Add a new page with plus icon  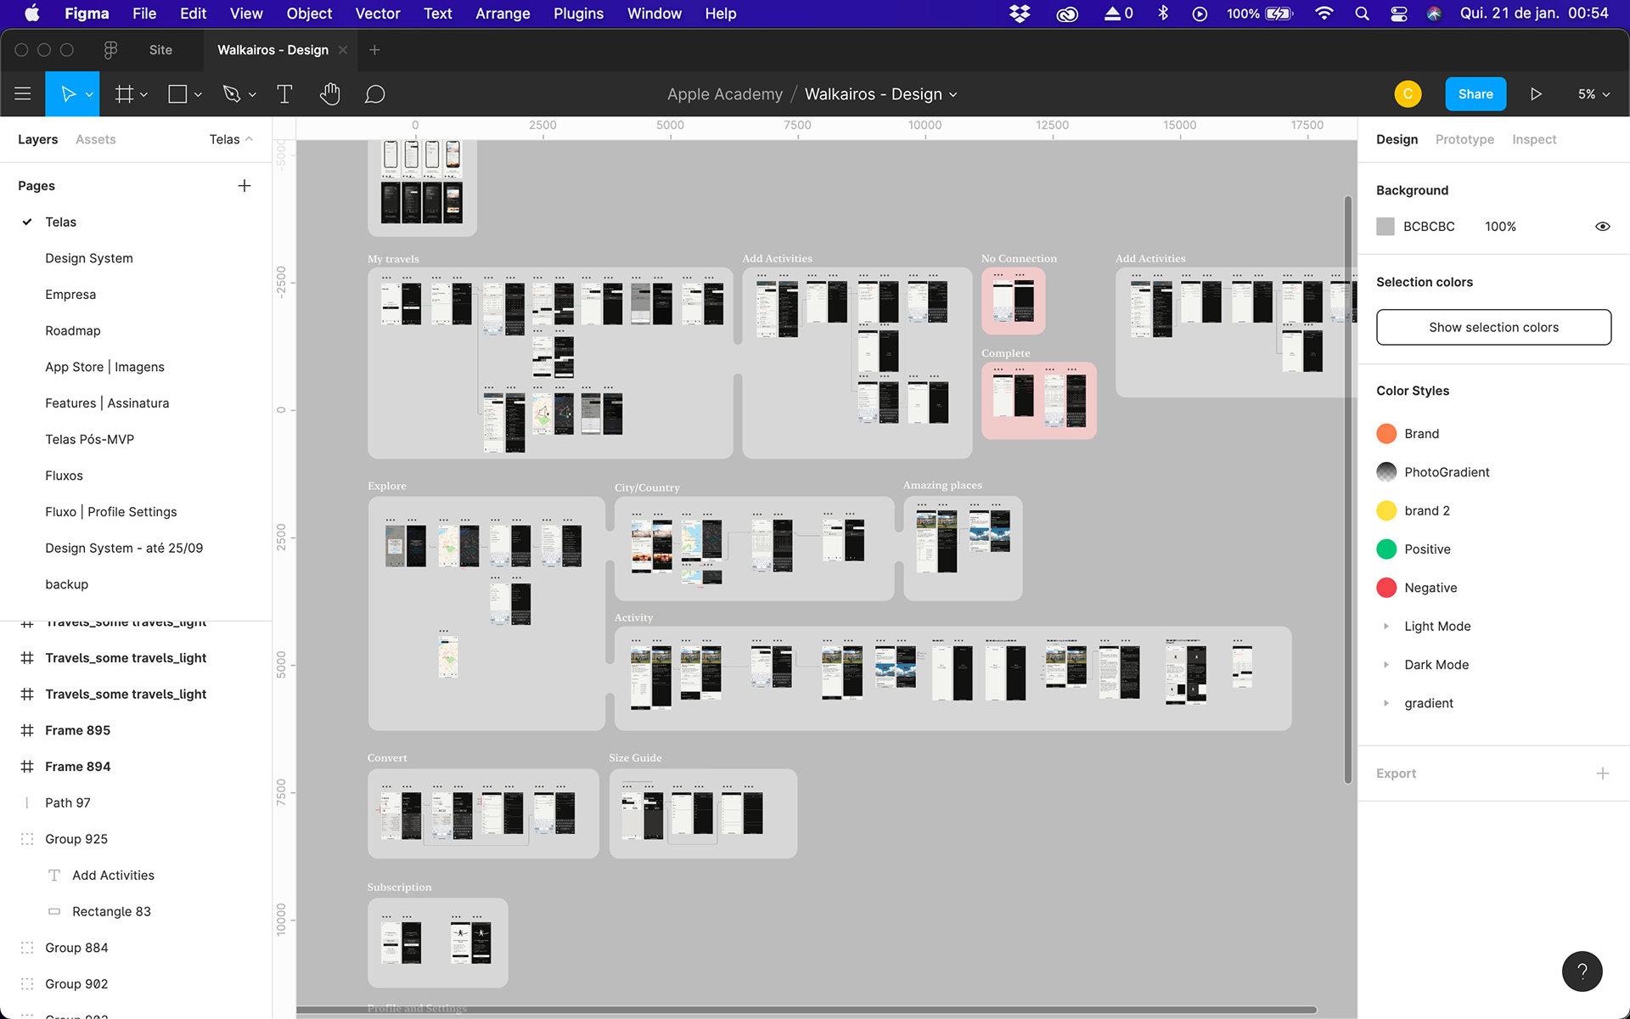click(x=244, y=186)
